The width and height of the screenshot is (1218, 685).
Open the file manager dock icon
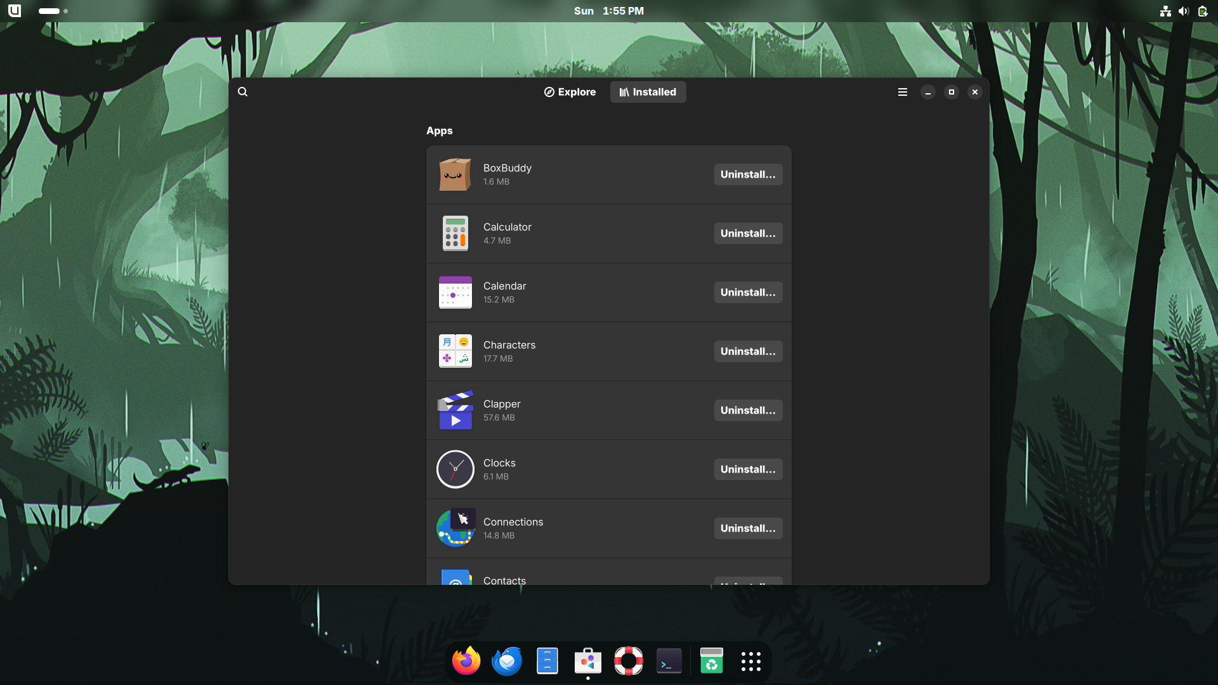coord(547,661)
